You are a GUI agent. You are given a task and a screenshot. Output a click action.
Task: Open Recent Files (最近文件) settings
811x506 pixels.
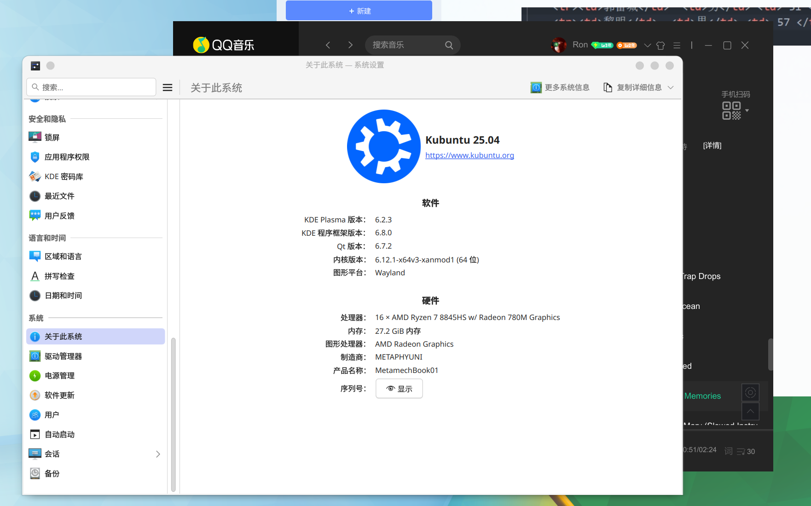pyautogui.click(x=95, y=196)
